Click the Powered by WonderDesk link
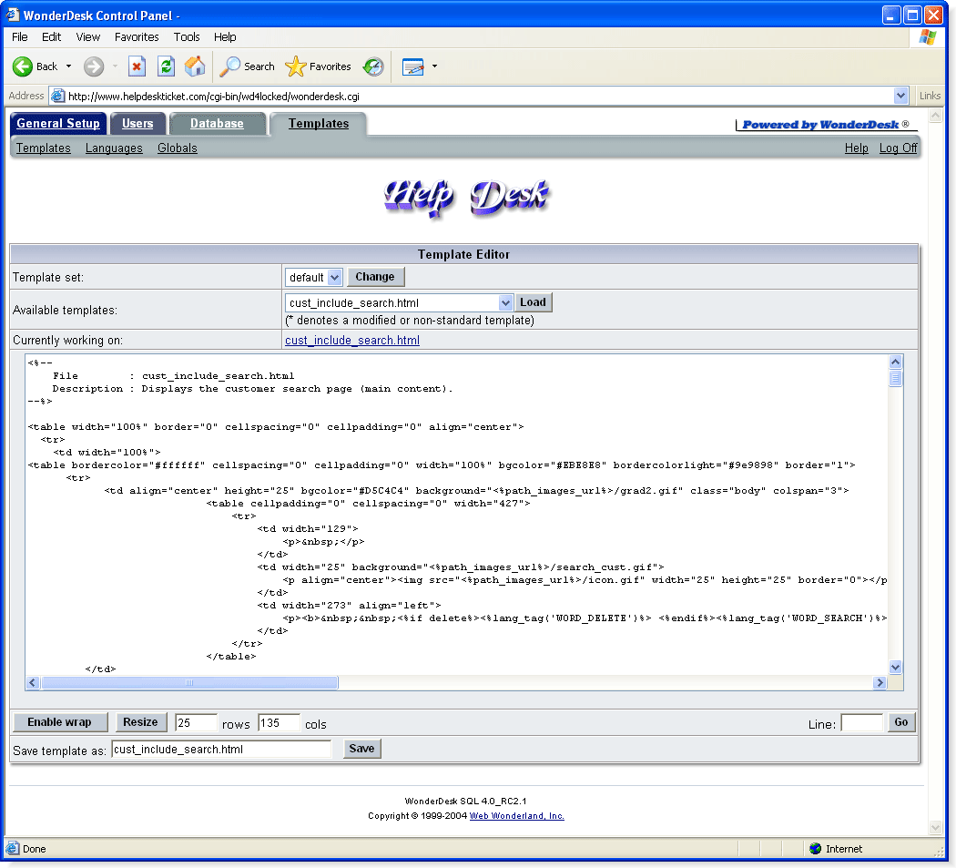Screen dimensions: 956x868 (826, 125)
